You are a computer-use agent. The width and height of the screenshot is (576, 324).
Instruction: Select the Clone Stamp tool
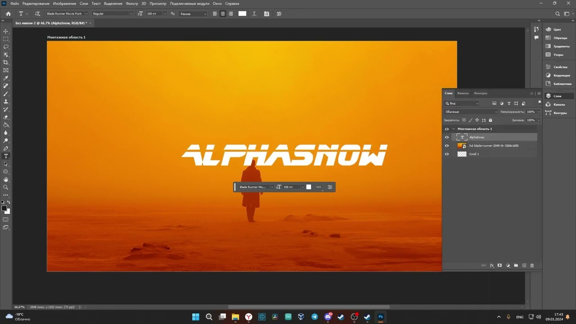pyautogui.click(x=6, y=102)
